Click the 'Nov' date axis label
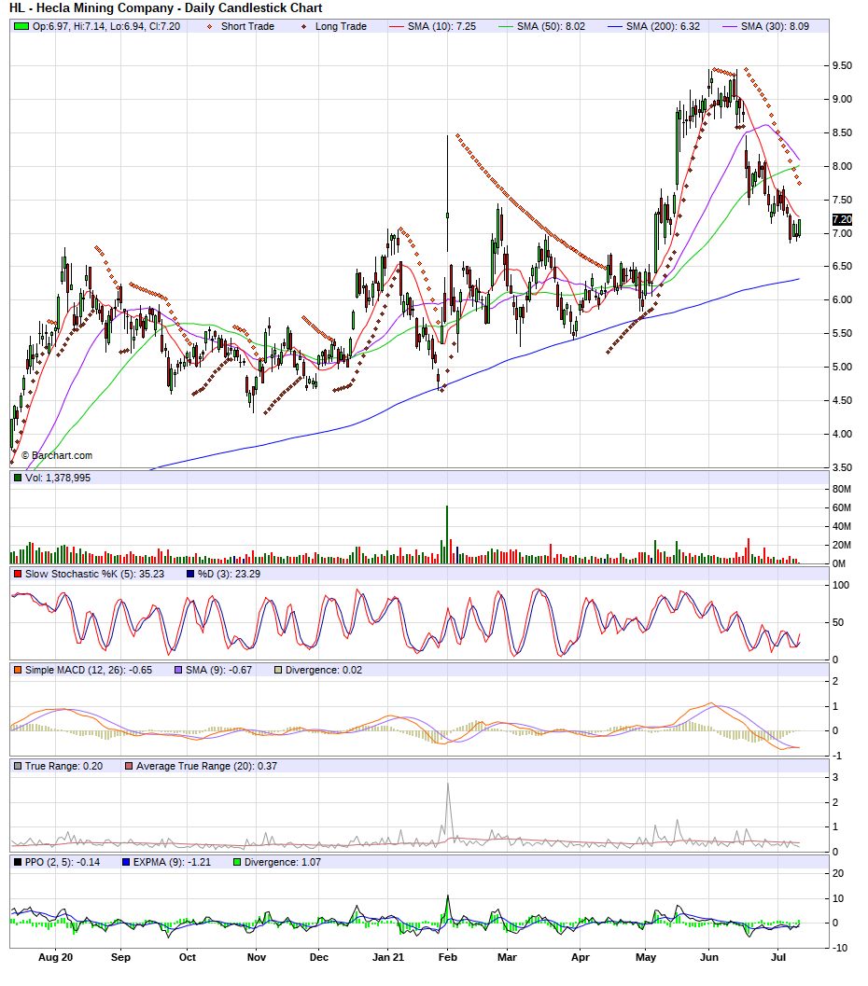This screenshot has width=868, height=986. 257,958
